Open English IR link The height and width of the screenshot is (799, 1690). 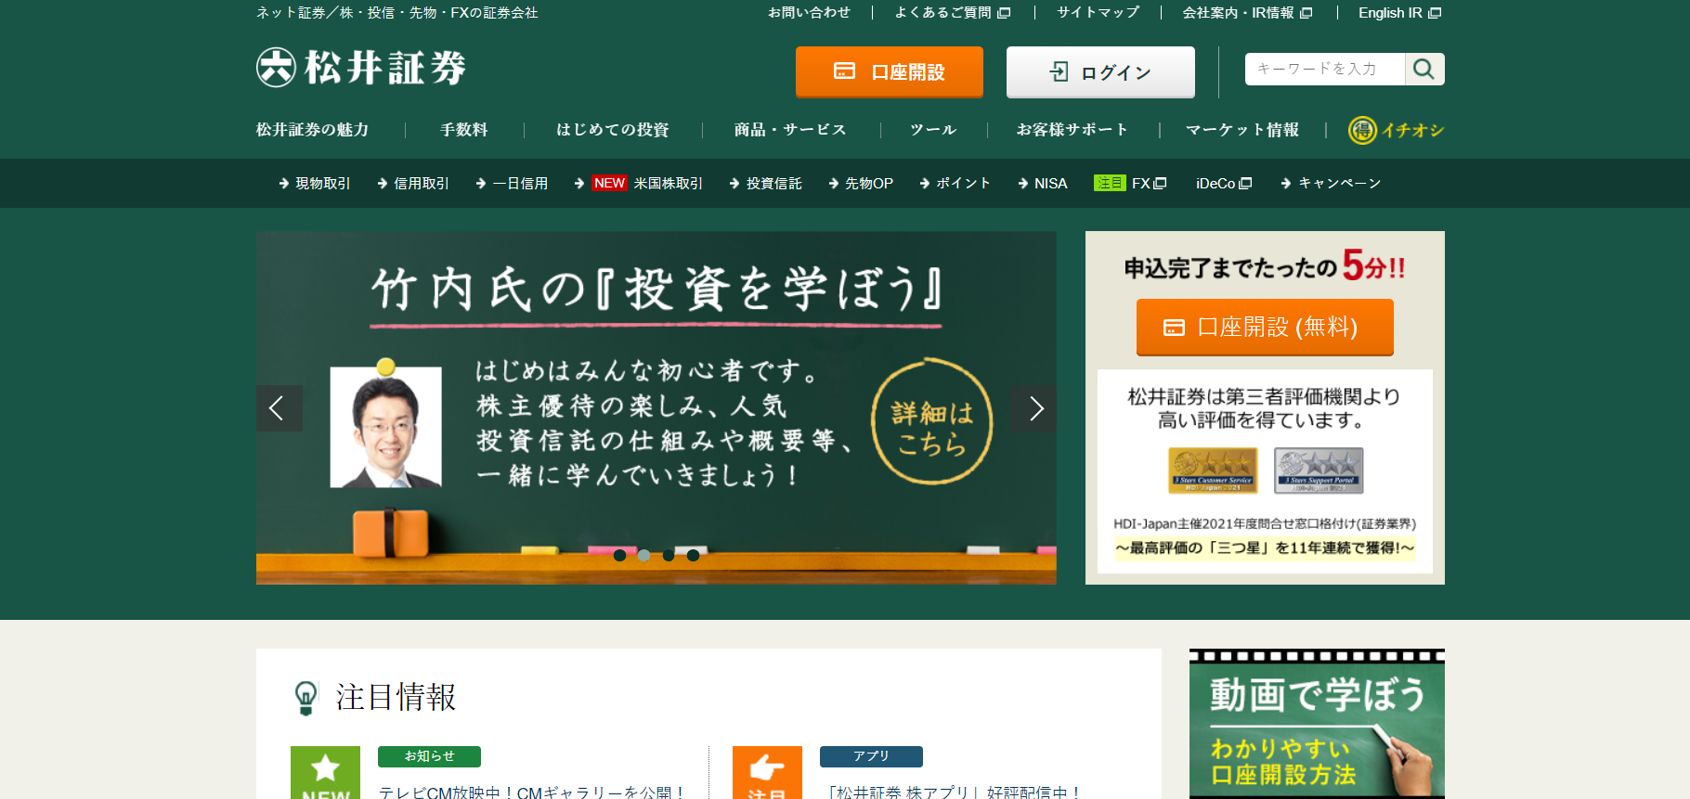[1399, 13]
